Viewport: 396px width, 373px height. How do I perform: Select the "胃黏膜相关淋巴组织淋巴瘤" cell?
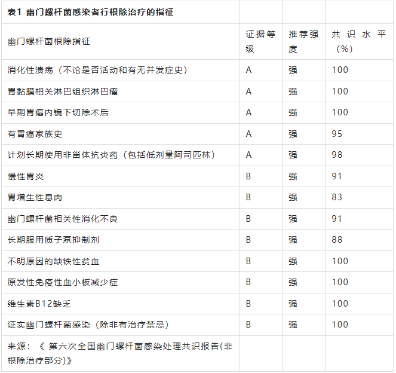click(63, 91)
